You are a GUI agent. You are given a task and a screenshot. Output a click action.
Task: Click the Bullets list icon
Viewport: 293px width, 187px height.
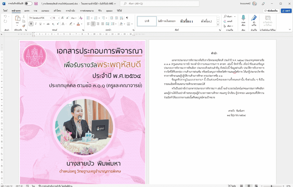(x=88, y=18)
